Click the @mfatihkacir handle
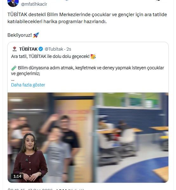Image resolution: width=176 pixels, height=190 pixels. (34, 4)
